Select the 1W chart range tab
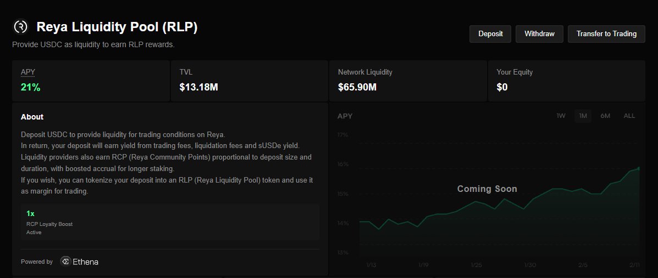This screenshot has width=658, height=278. [x=561, y=116]
